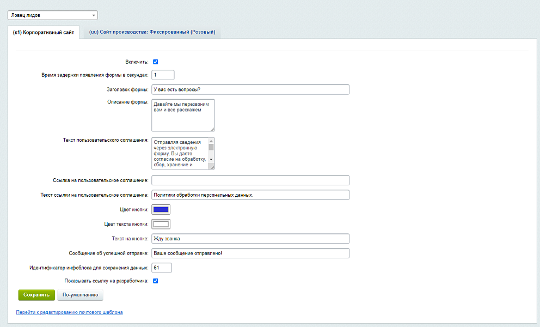Switch to "(s1) Корпоративный сайт" tab
Viewport: 540px width, 327px height.
point(43,32)
